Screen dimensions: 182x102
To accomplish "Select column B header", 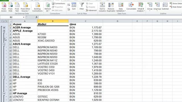I will pos(53,21).
